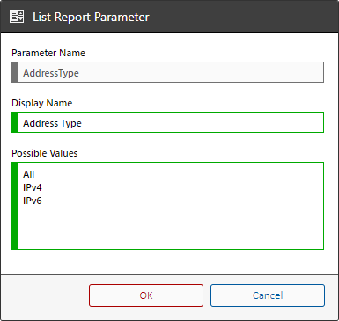Click the IPv6 entry in Possible Values
The width and height of the screenshot is (339, 321).
(x=33, y=201)
